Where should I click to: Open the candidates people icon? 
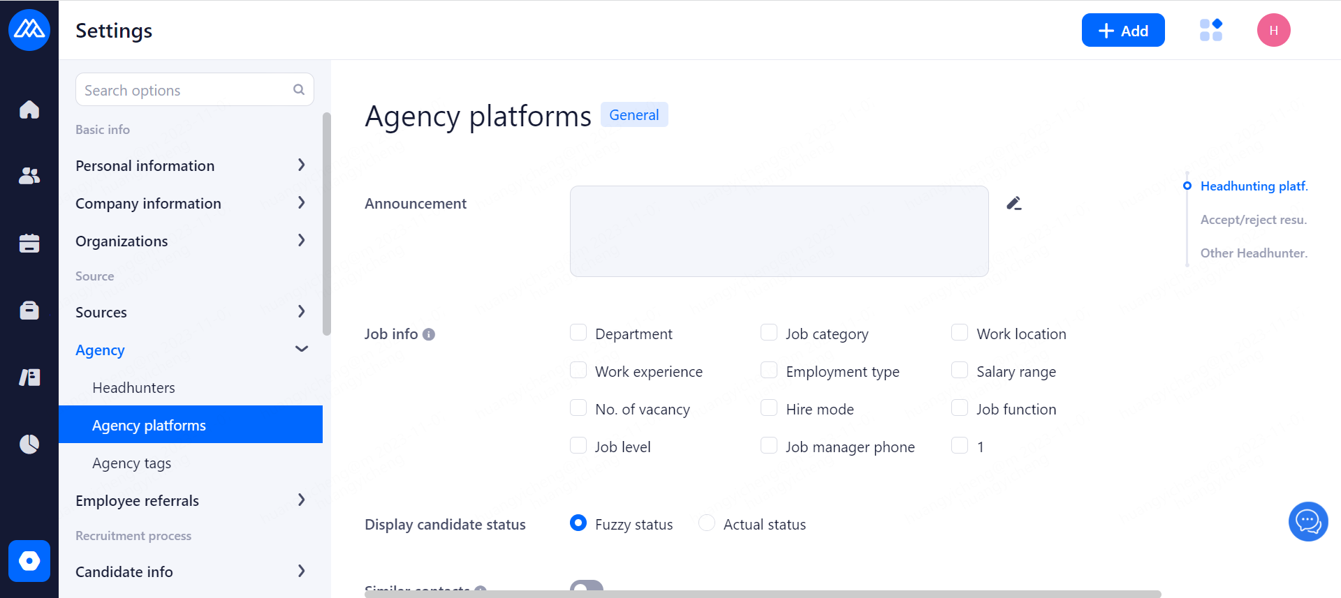[x=29, y=176]
